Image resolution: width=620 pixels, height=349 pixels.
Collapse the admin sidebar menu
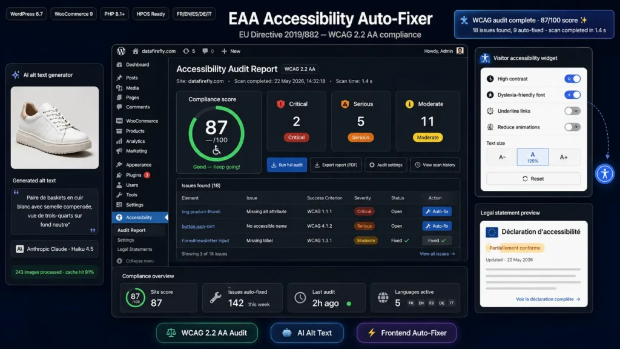(136, 261)
